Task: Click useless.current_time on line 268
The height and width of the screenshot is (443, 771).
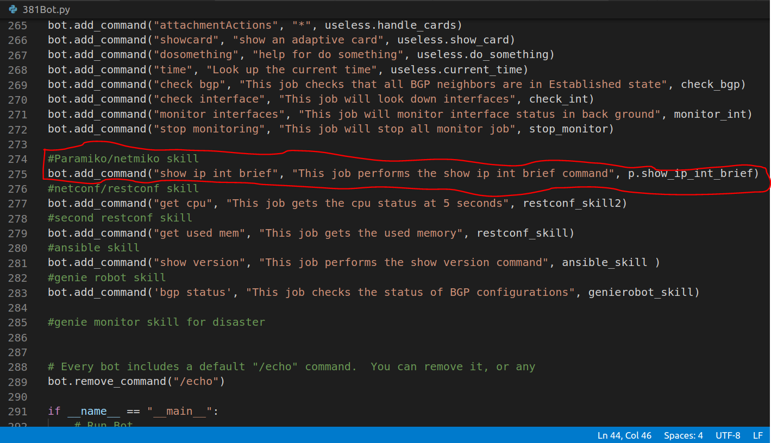Action: (455, 69)
